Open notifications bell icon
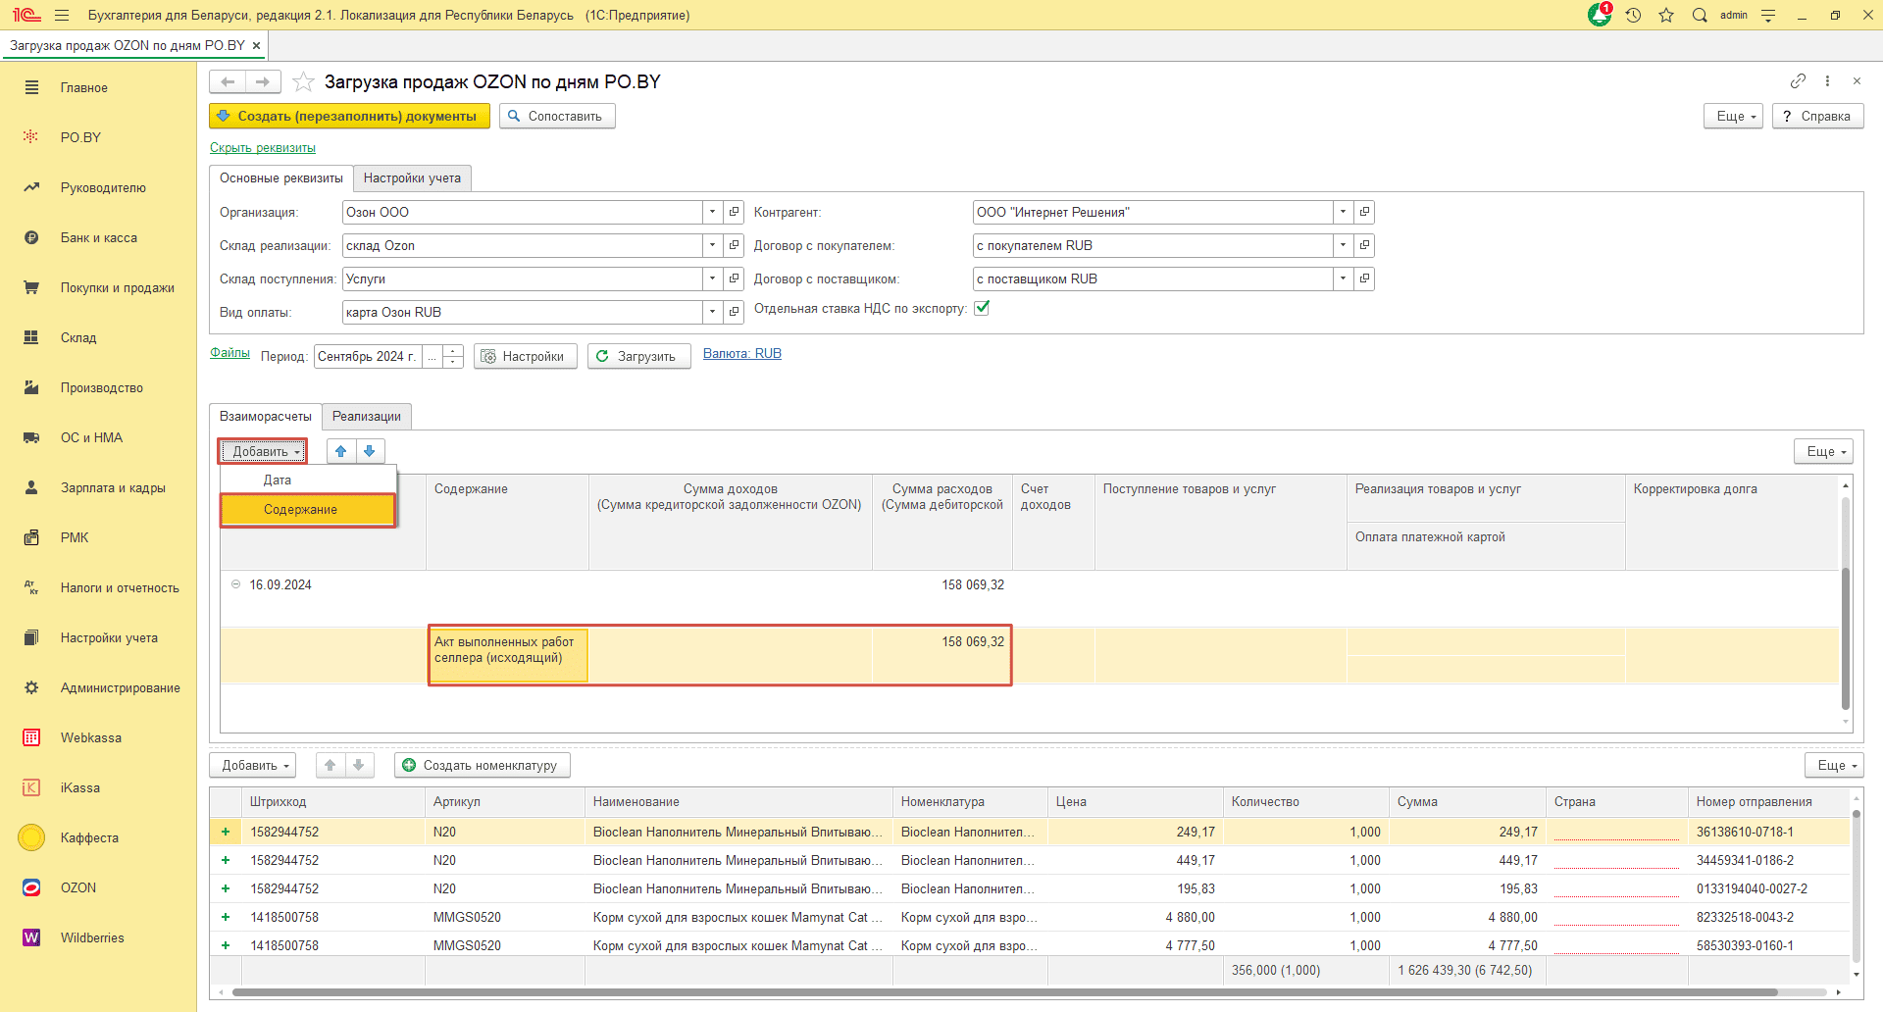 [x=1600, y=15]
